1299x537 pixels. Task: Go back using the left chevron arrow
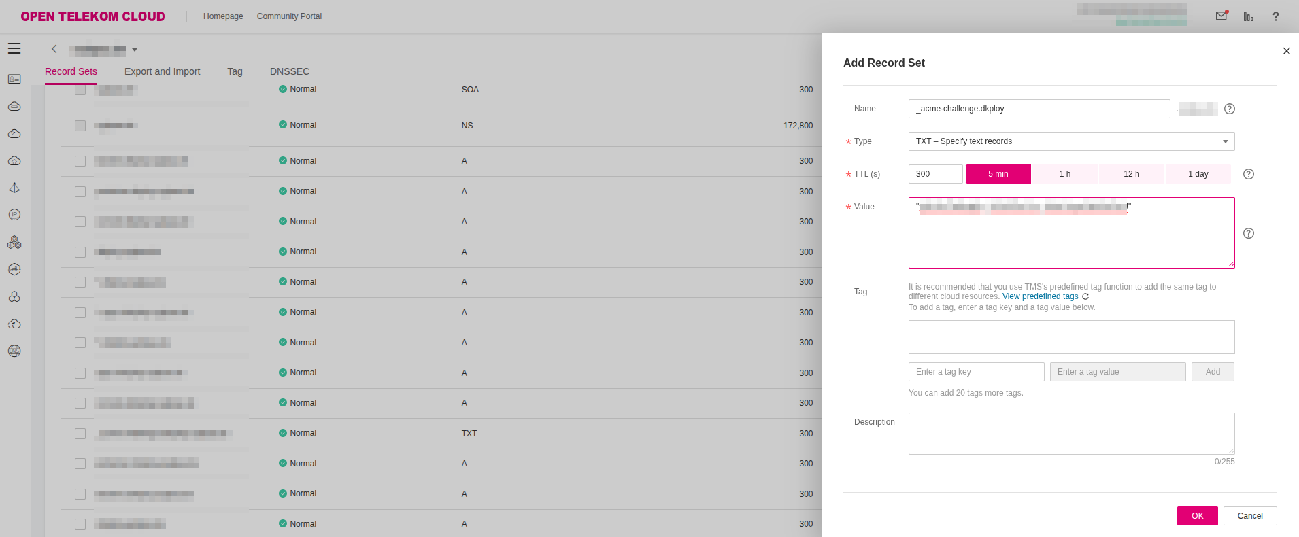(x=54, y=49)
